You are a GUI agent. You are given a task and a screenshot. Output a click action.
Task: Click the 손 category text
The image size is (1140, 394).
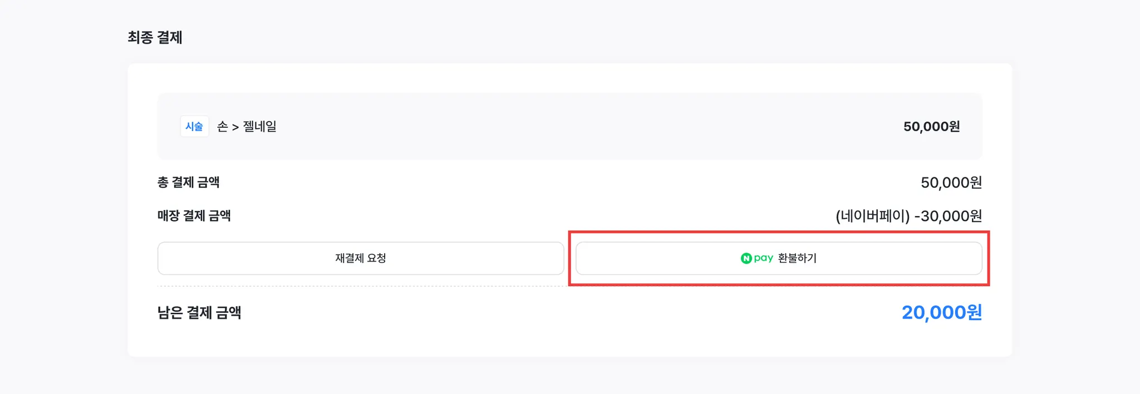tap(222, 127)
